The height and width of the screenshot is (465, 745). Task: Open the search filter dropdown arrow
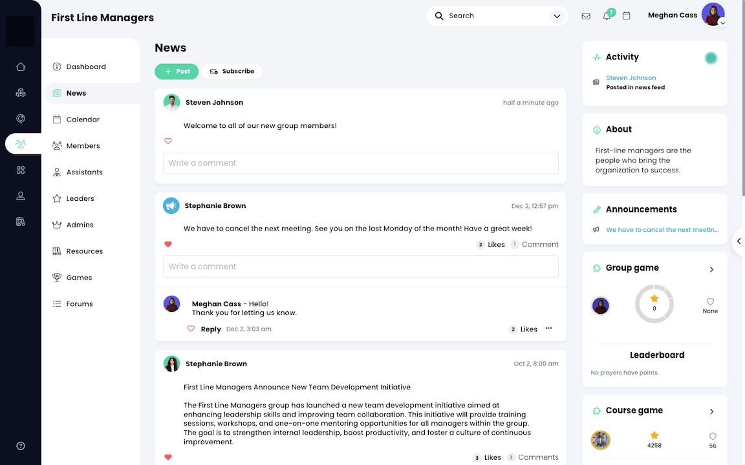coord(557,15)
